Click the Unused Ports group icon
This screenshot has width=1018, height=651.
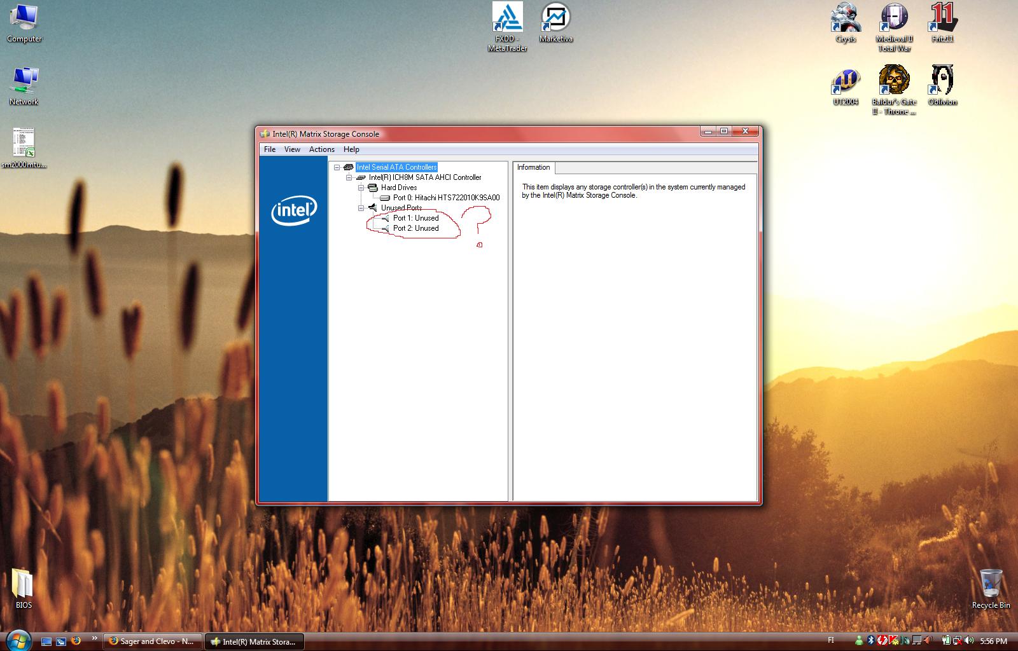click(x=373, y=208)
